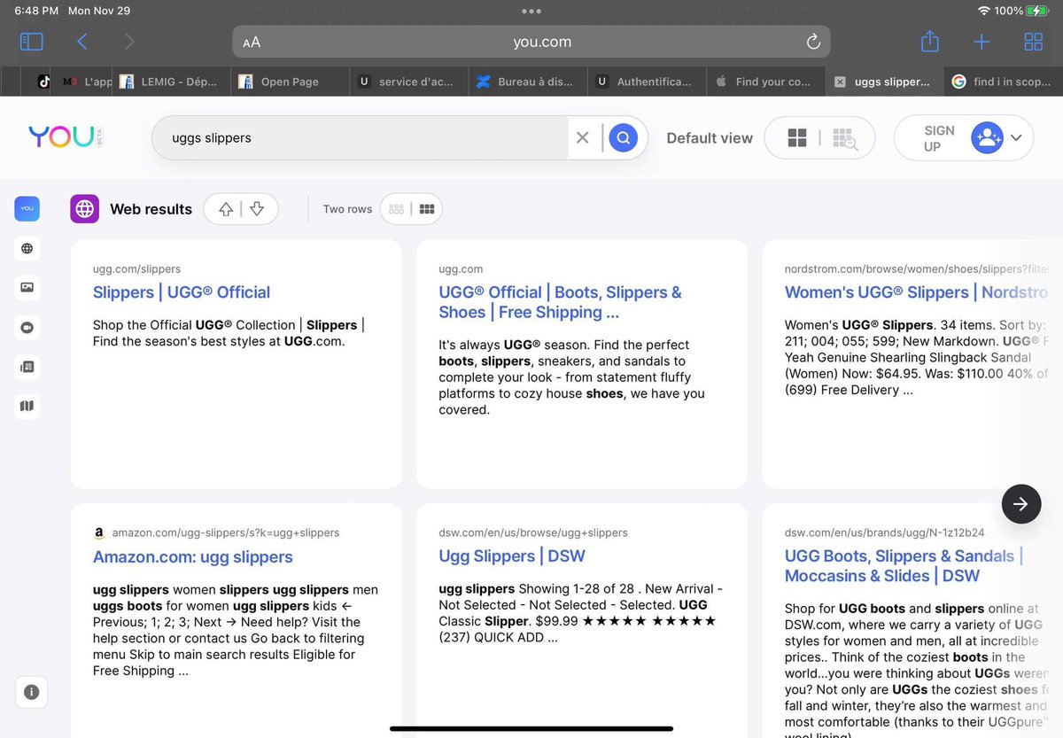Screen dimensions: 1063x738
Task: Switch to the LEMIG - Dép... tab
Action: [173, 82]
